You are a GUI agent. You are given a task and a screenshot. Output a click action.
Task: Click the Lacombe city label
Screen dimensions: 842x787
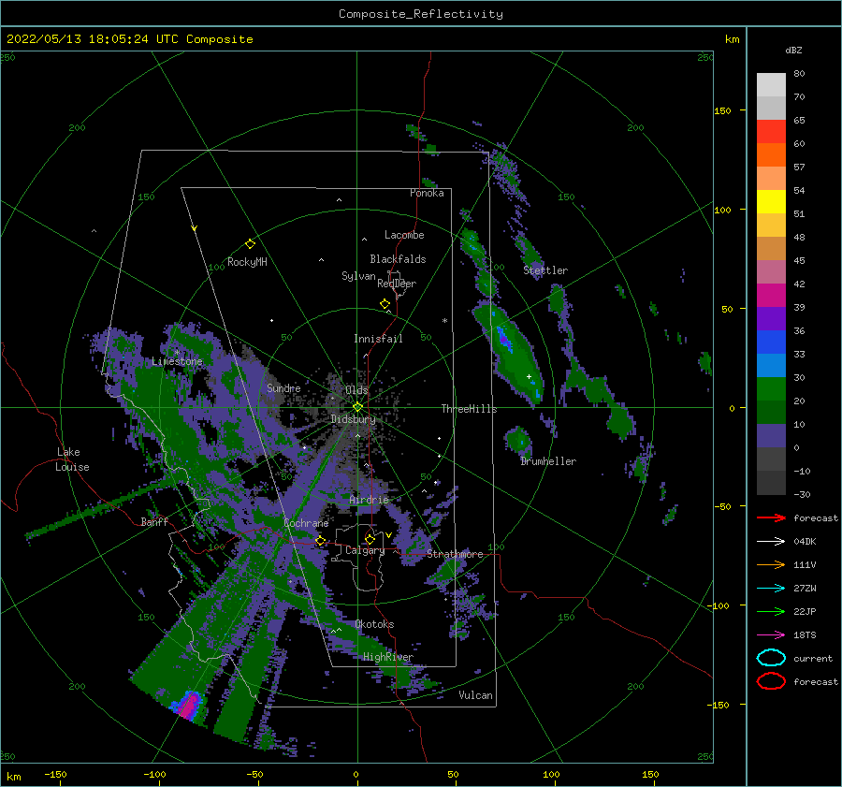[404, 235]
